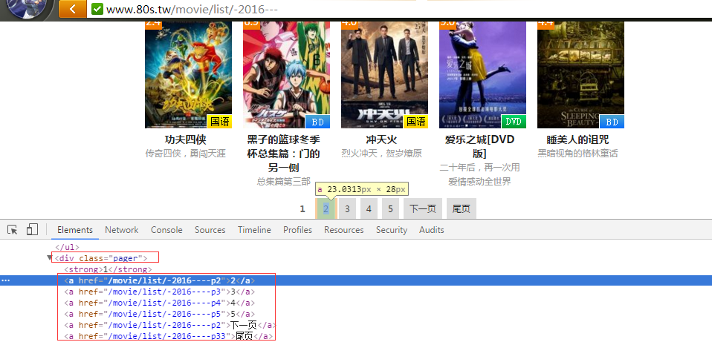712x342 pixels.
Task: Click the 烈火冲天，贺岁燎原 description text
Action: tap(381, 154)
